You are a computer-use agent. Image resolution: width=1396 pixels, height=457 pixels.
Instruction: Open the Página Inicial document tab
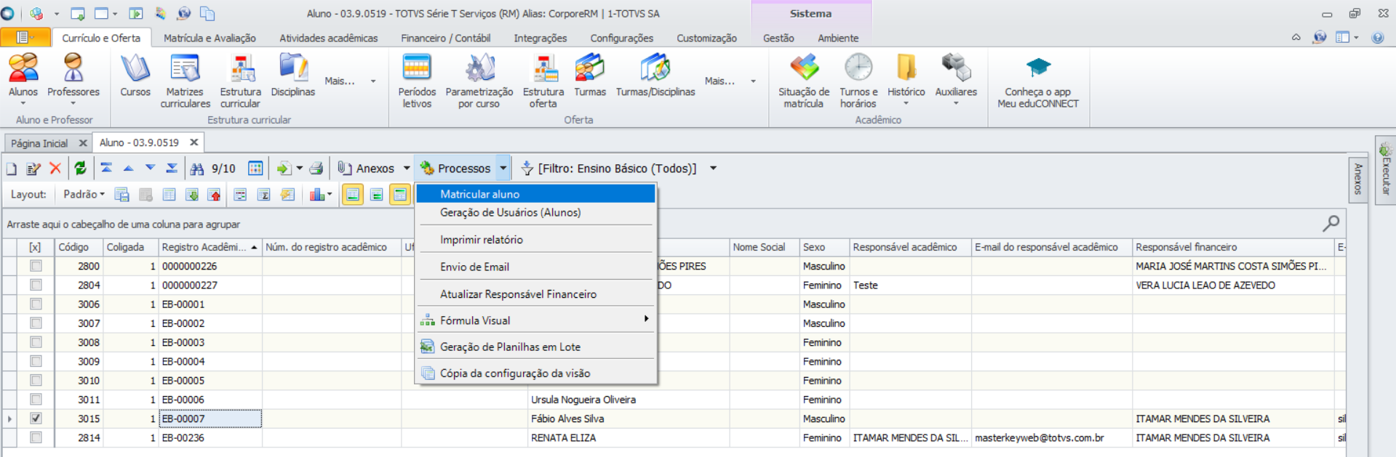(x=39, y=143)
